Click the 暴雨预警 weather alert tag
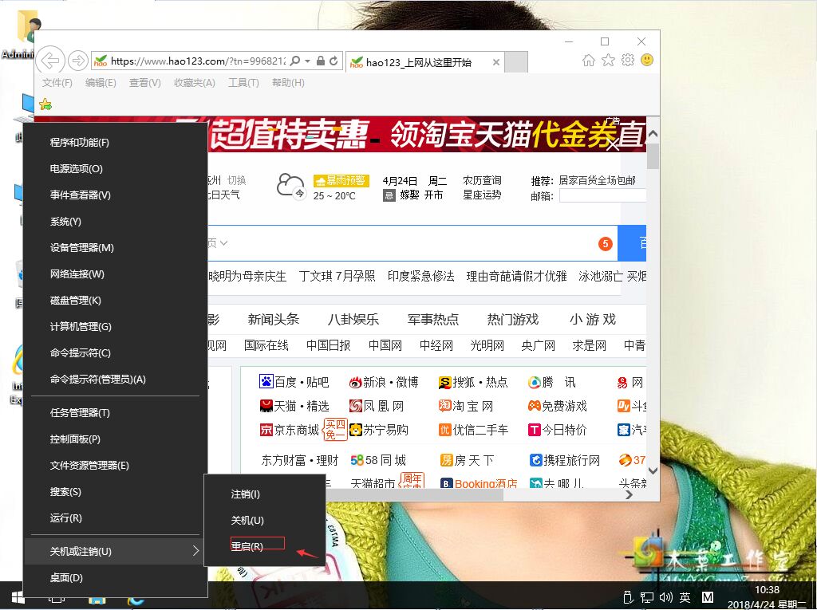Image resolution: width=817 pixels, height=610 pixels. (x=341, y=180)
